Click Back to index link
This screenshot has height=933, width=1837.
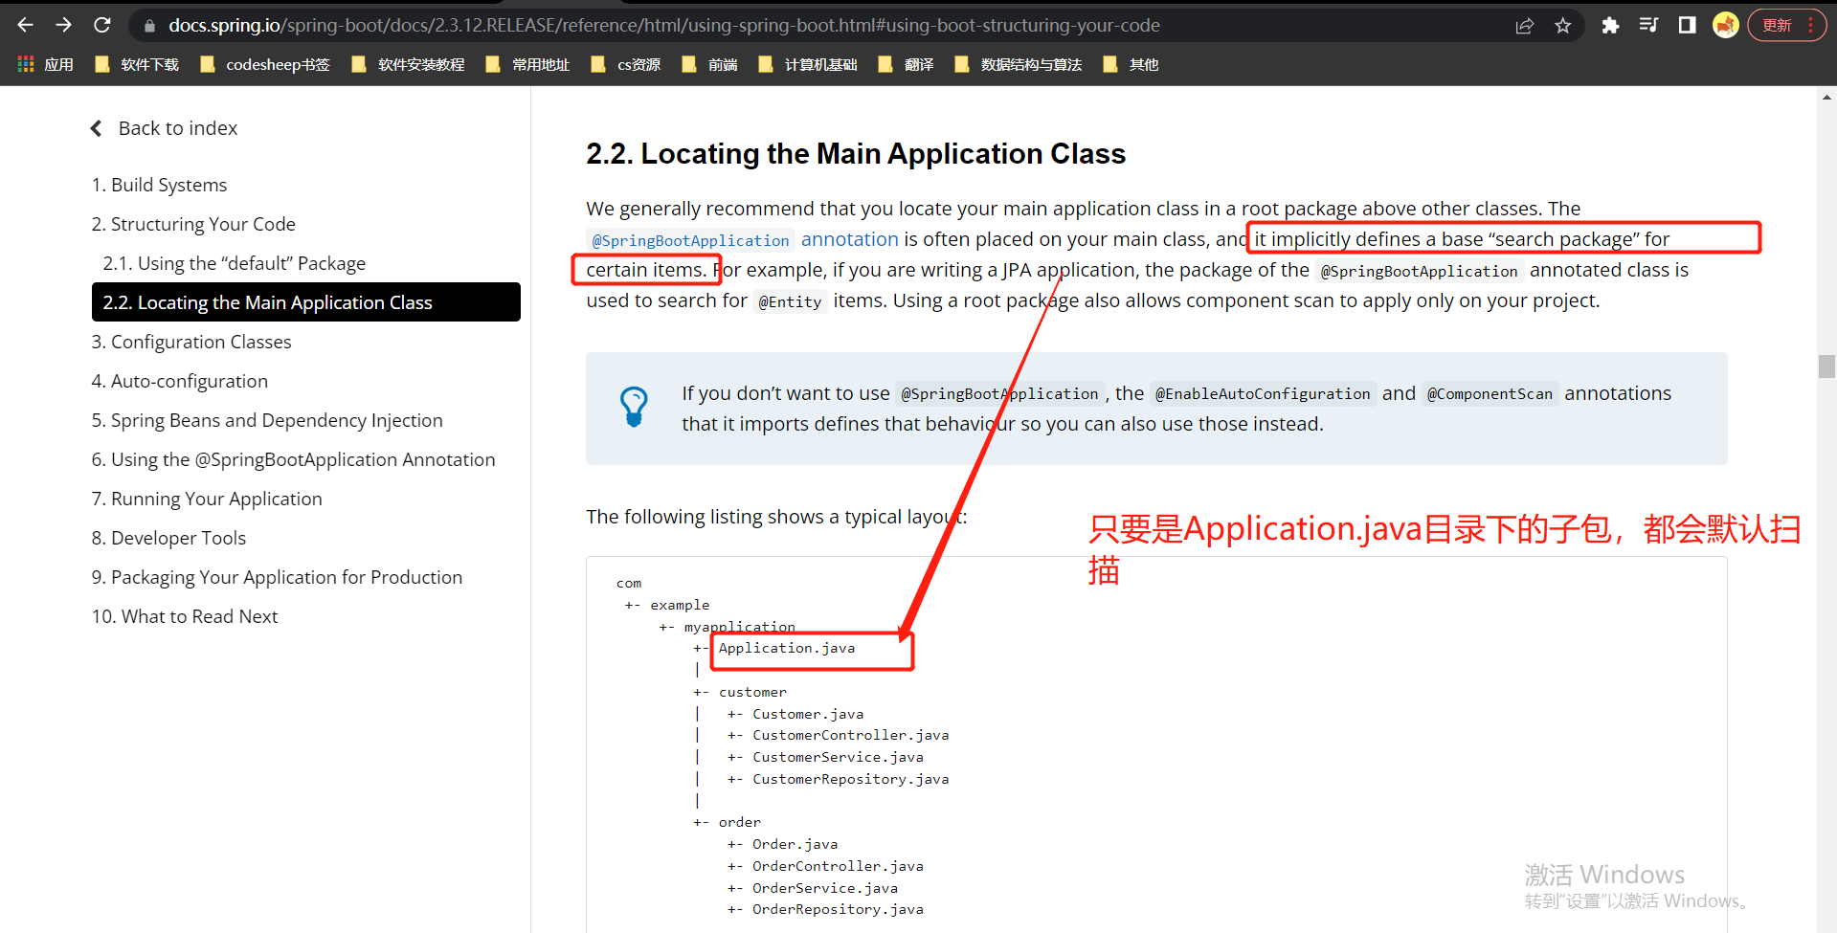pyautogui.click(x=164, y=128)
